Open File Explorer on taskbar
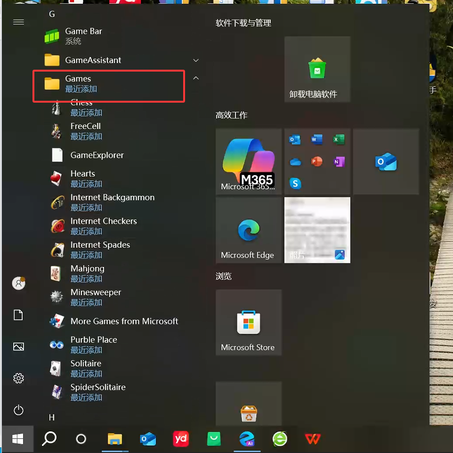This screenshot has height=453, width=453. [x=115, y=439]
